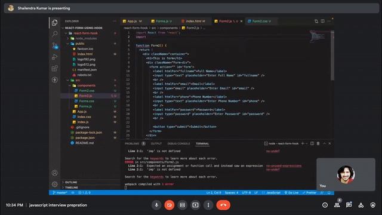382x215 pixels.
Task: Open the Manage gear icon
Action: click(x=54, y=184)
